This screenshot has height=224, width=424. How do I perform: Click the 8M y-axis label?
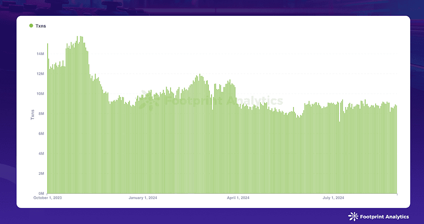41,114
